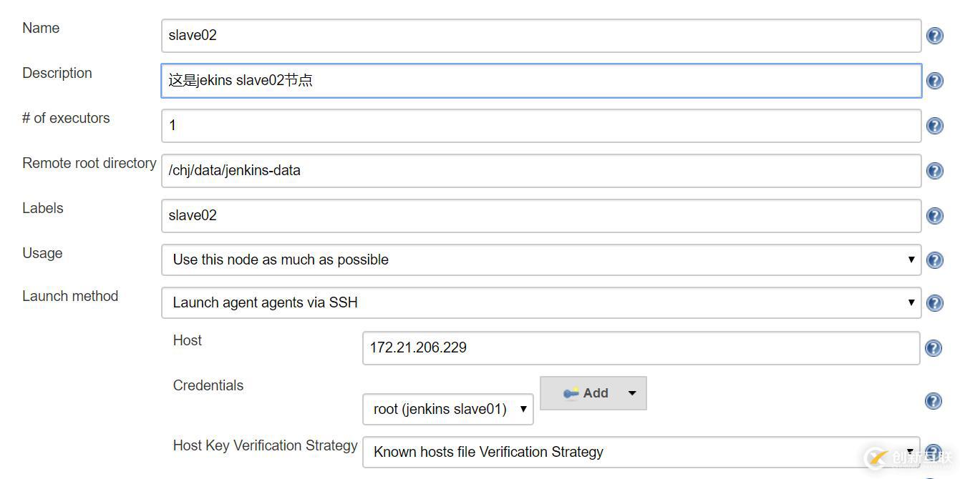Expand the Launch method dropdown
Viewport: 960px width, 479px height.
540,303
